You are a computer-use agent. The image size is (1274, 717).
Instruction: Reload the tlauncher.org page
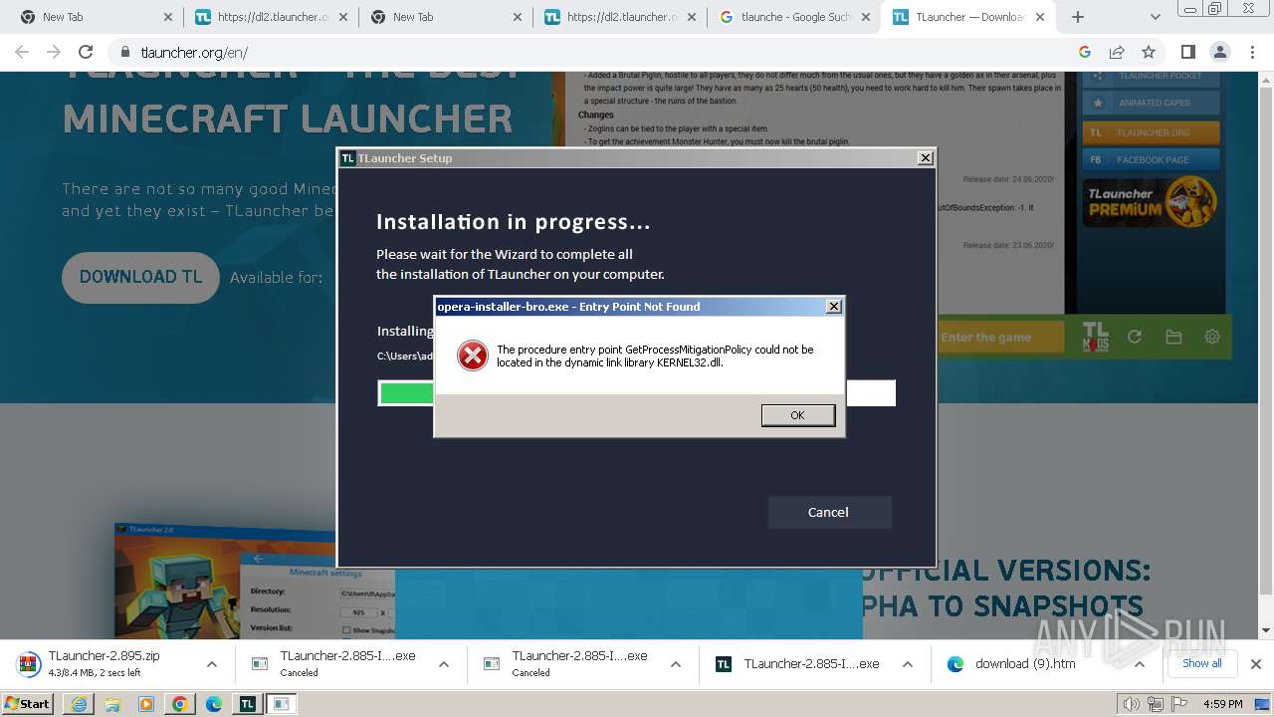coord(86,52)
